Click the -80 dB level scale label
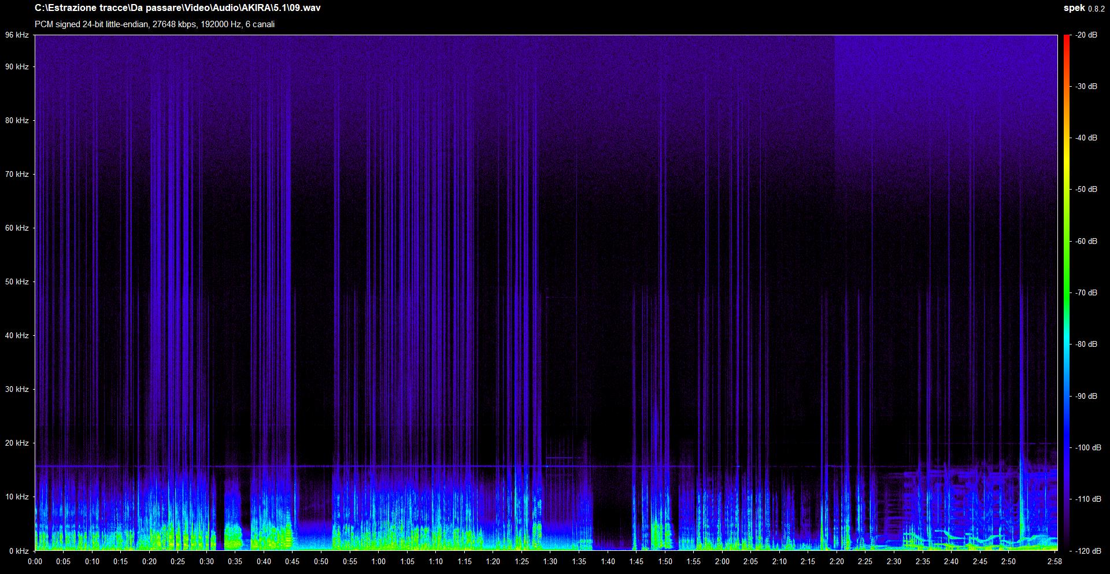 1086,345
